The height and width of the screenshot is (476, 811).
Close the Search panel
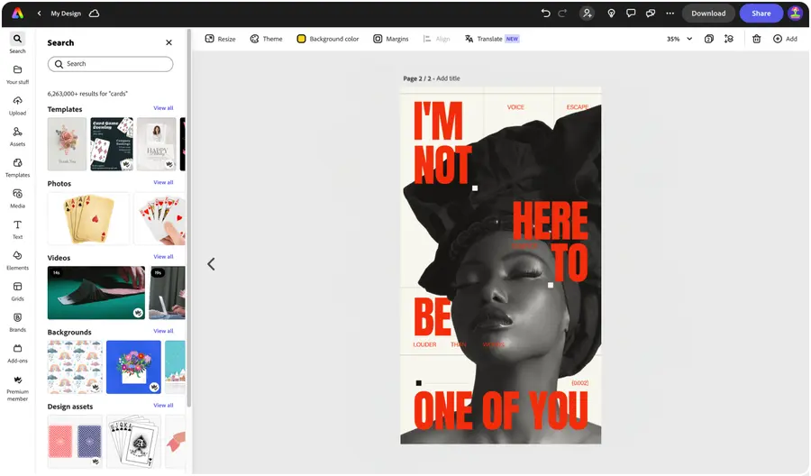(x=169, y=42)
